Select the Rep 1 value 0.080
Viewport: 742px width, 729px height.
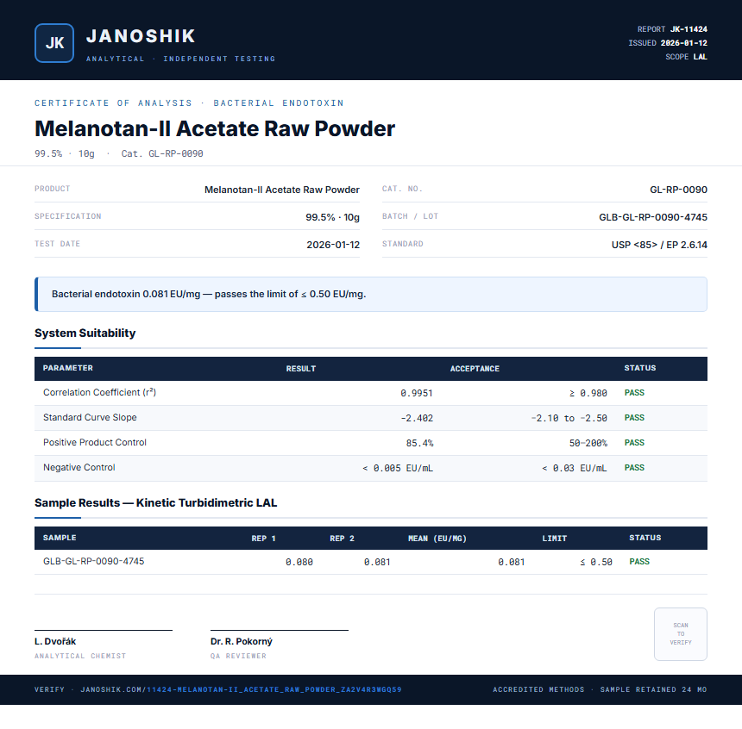(299, 562)
